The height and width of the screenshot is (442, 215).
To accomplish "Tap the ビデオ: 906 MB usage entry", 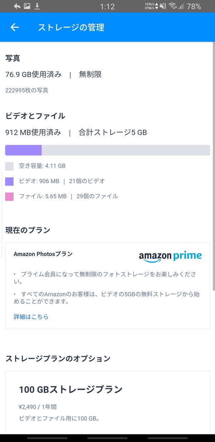I will [x=39, y=181].
